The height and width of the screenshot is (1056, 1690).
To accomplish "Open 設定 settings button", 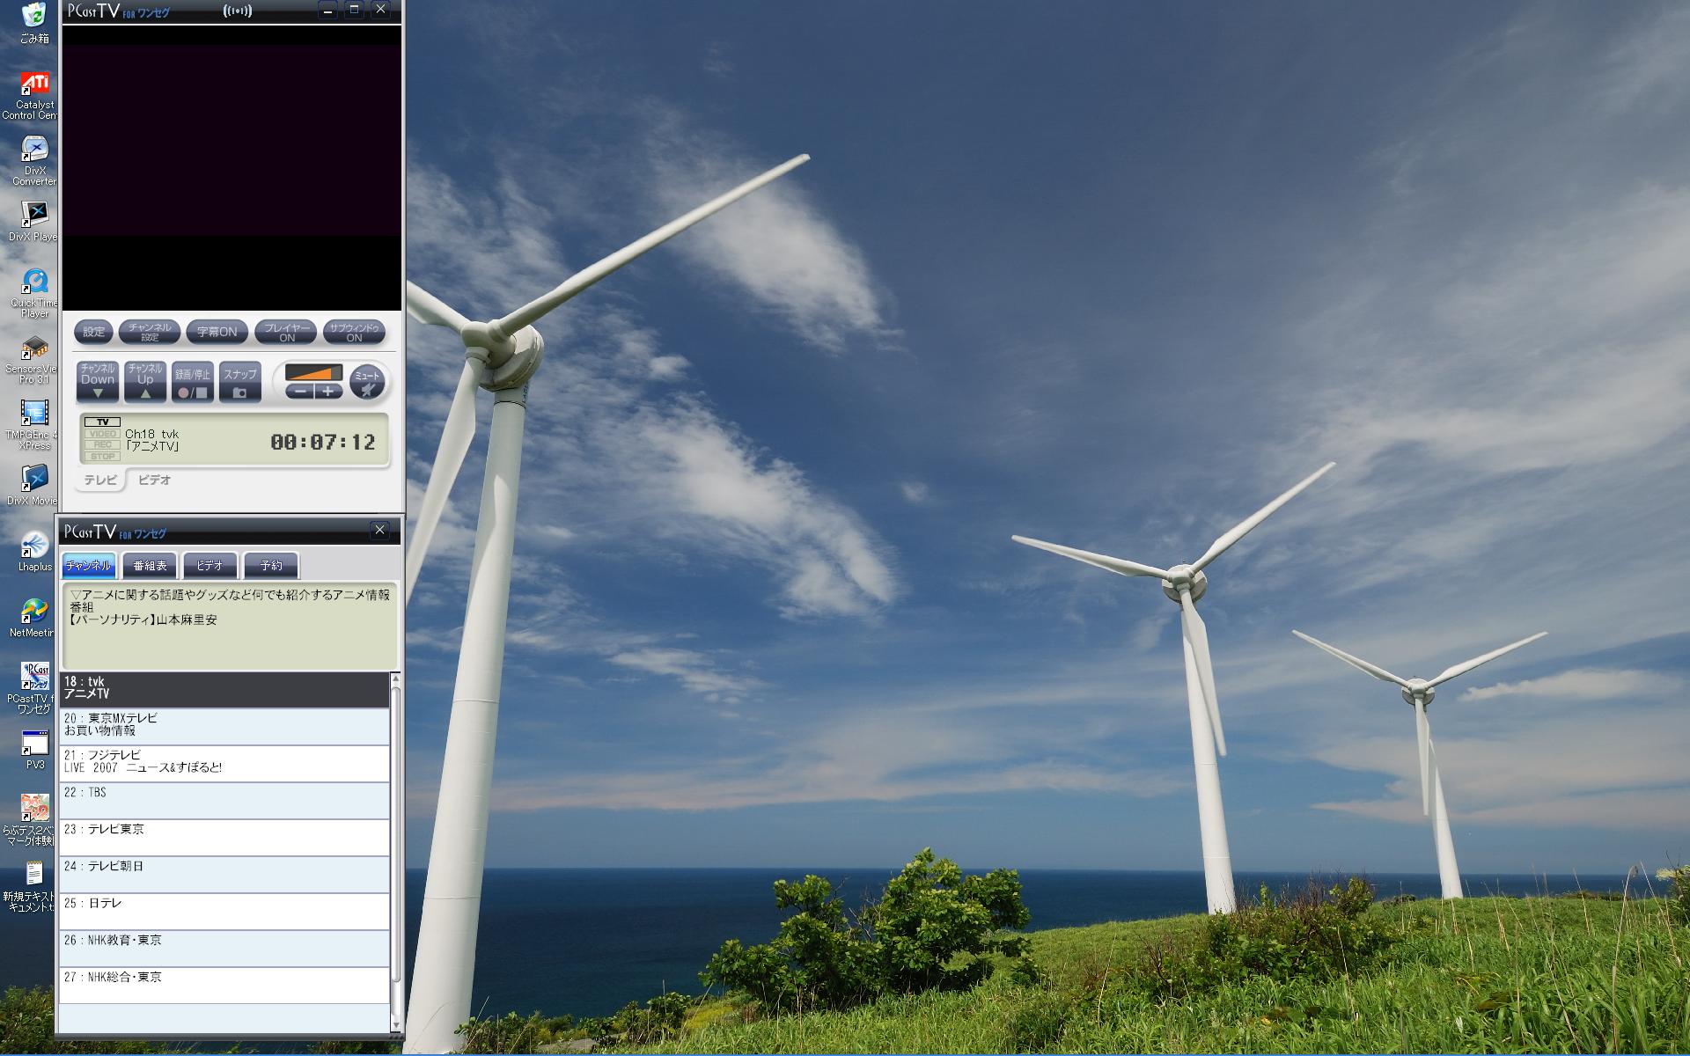I will point(94,332).
